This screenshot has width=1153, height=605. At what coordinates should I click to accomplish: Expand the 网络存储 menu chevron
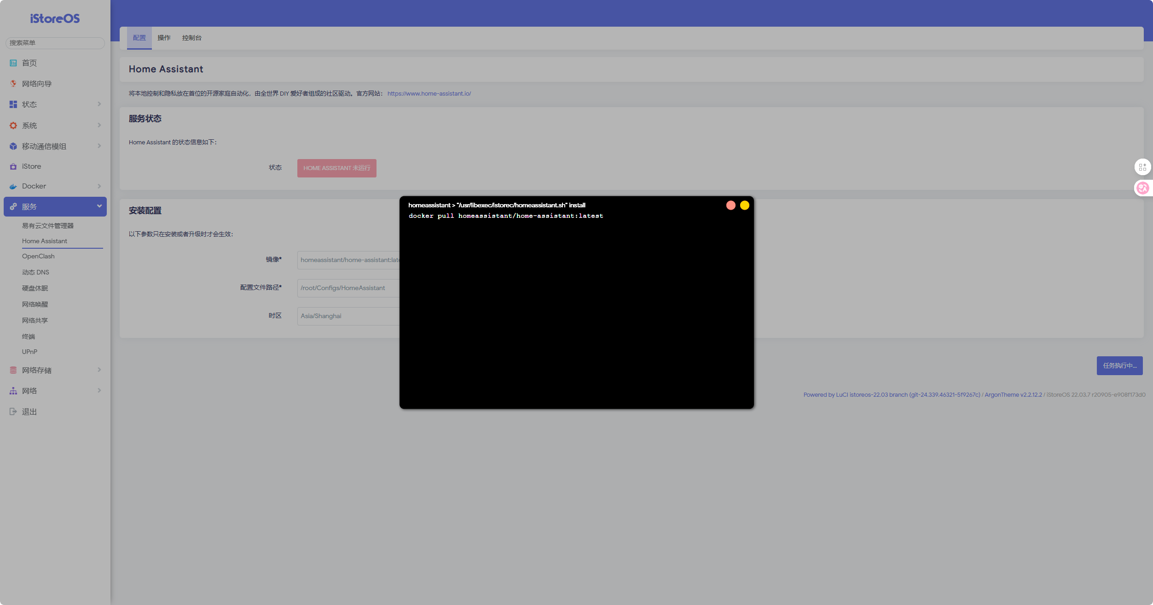pyautogui.click(x=99, y=370)
